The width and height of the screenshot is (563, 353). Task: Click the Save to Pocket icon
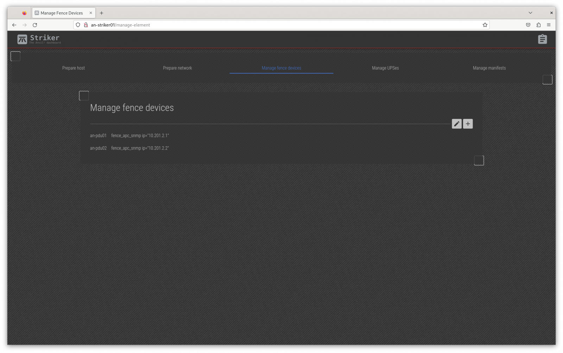[528, 25]
